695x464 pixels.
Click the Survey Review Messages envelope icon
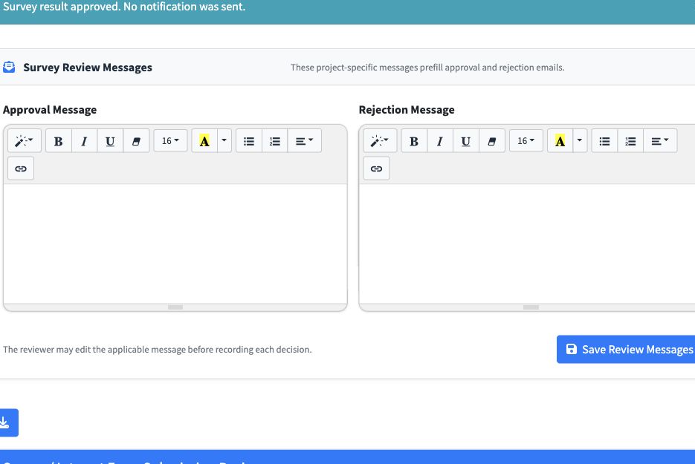tap(9, 67)
